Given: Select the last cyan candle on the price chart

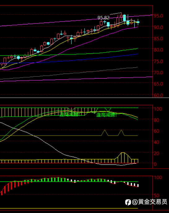Looking at the screenshot, I should [x=138, y=22].
